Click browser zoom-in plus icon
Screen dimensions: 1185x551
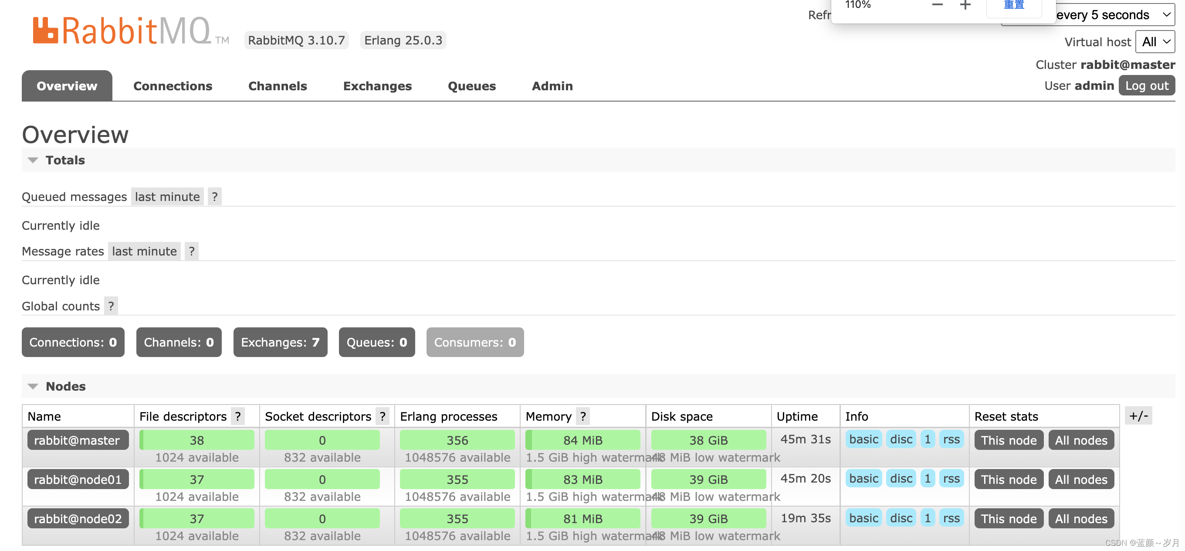coord(965,5)
